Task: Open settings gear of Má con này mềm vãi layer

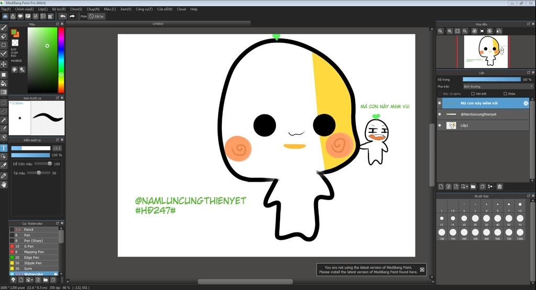Action: click(x=526, y=103)
